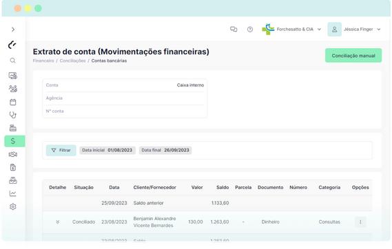Click the Saldo anterior row text
This screenshot has width=392, height=249.
pyautogui.click(x=149, y=203)
